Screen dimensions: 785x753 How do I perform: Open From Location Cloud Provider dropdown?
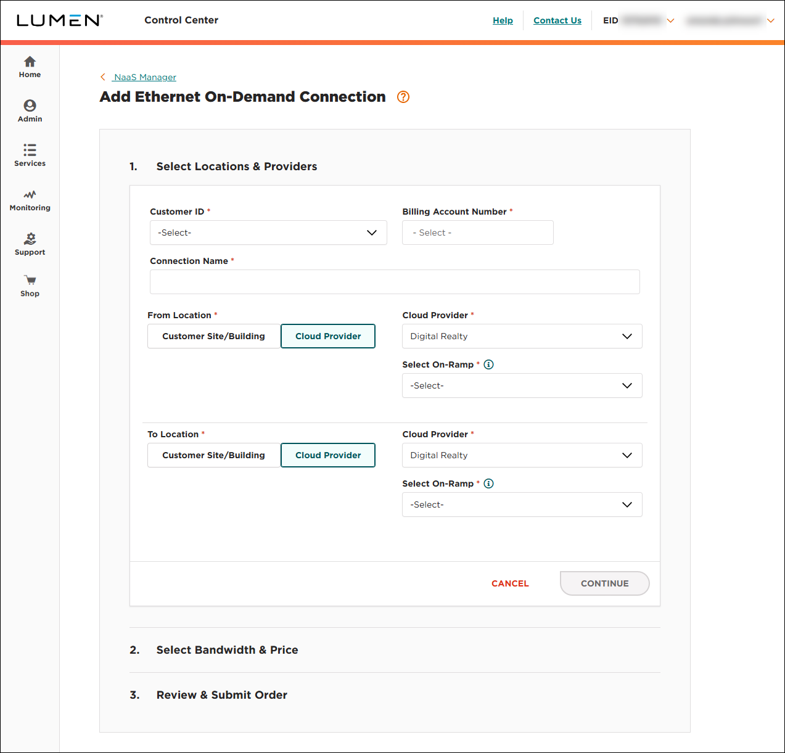(x=522, y=336)
